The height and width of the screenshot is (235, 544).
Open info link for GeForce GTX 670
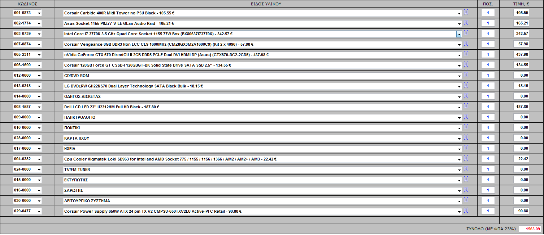[466, 54]
